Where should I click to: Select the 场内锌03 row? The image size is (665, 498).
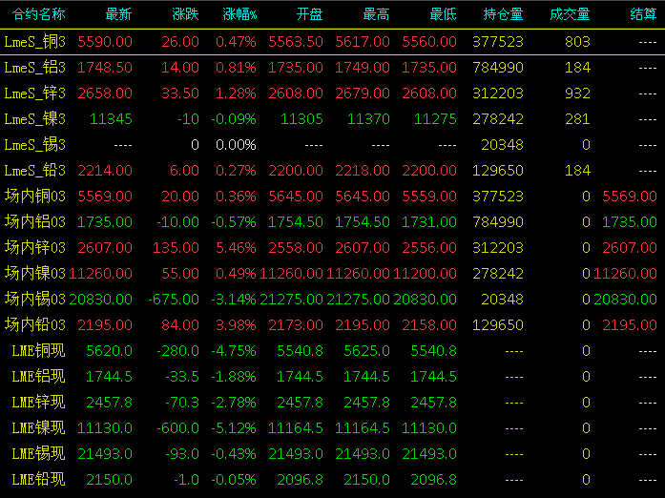click(x=332, y=247)
